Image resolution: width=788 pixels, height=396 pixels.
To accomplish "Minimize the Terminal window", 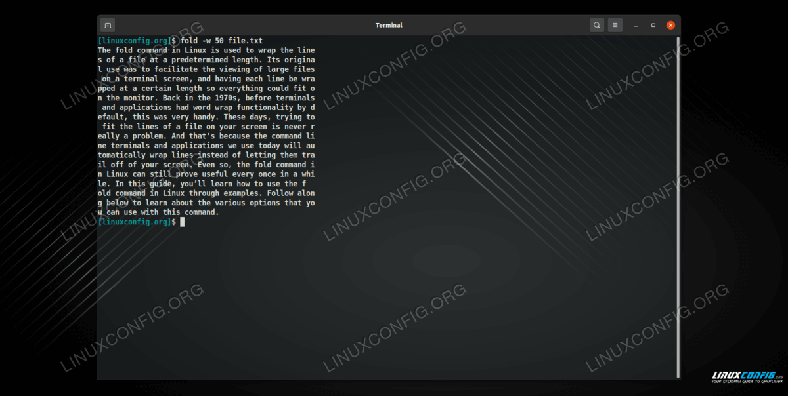I will click(636, 25).
